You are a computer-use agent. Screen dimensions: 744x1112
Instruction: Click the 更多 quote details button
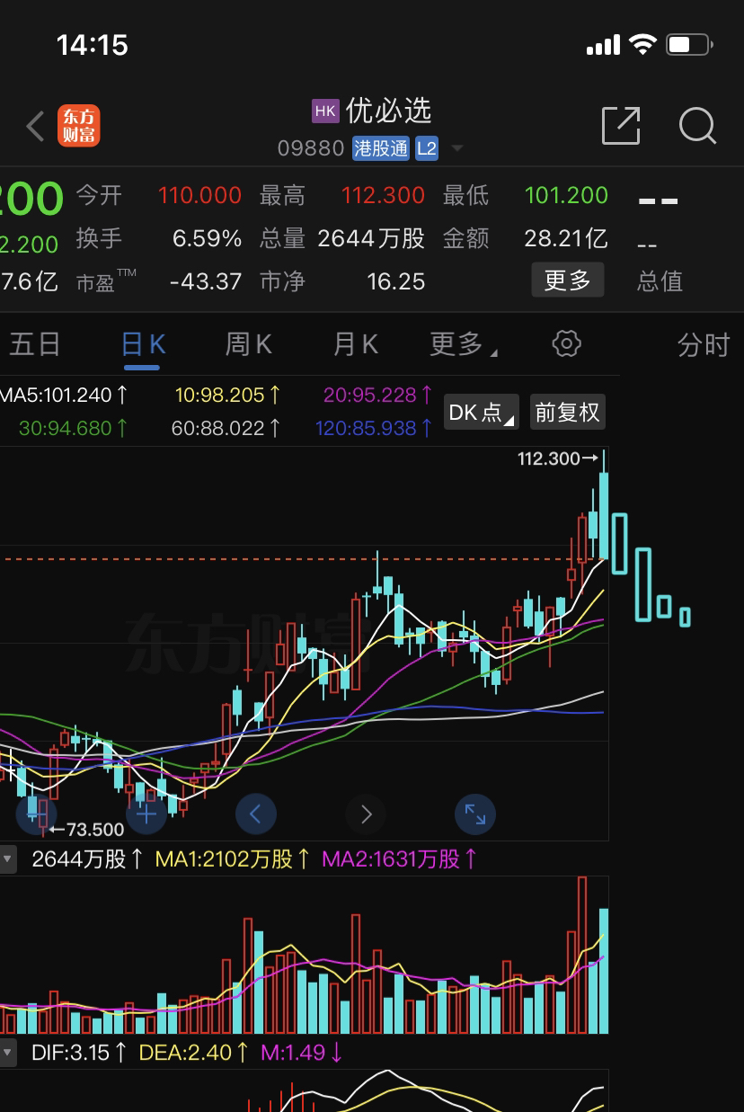(567, 280)
